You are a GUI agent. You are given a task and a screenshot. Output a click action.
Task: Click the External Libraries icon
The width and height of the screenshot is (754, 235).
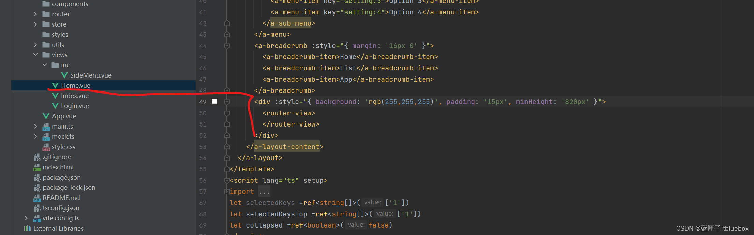coord(27,228)
